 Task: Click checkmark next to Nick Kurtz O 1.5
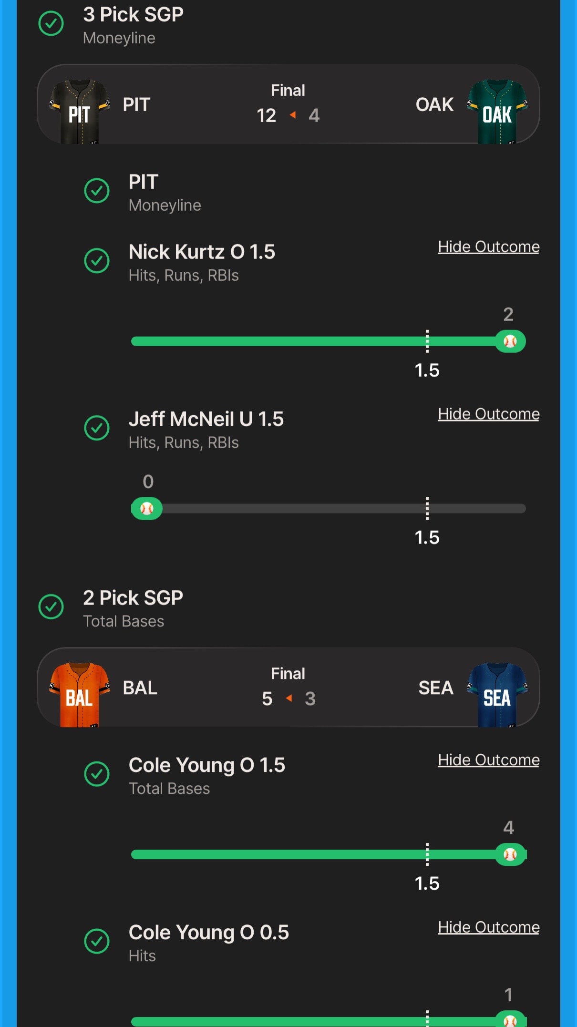97,261
